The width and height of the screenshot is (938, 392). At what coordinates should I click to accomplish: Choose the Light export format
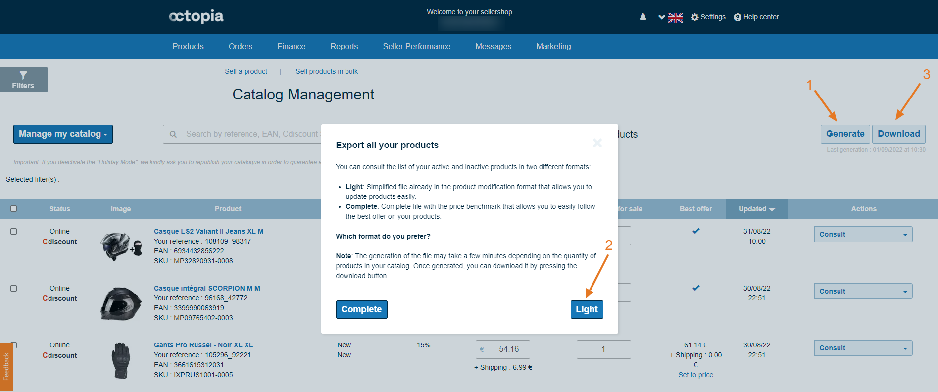[587, 309]
